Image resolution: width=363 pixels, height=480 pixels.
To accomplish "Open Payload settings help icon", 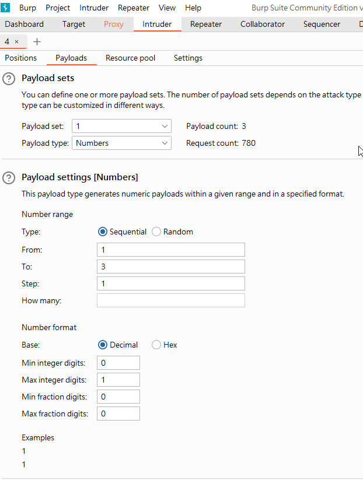I will coord(9,178).
